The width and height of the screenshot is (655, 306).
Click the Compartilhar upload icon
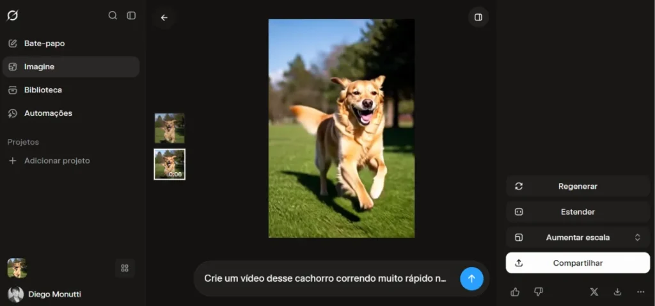[x=519, y=263]
